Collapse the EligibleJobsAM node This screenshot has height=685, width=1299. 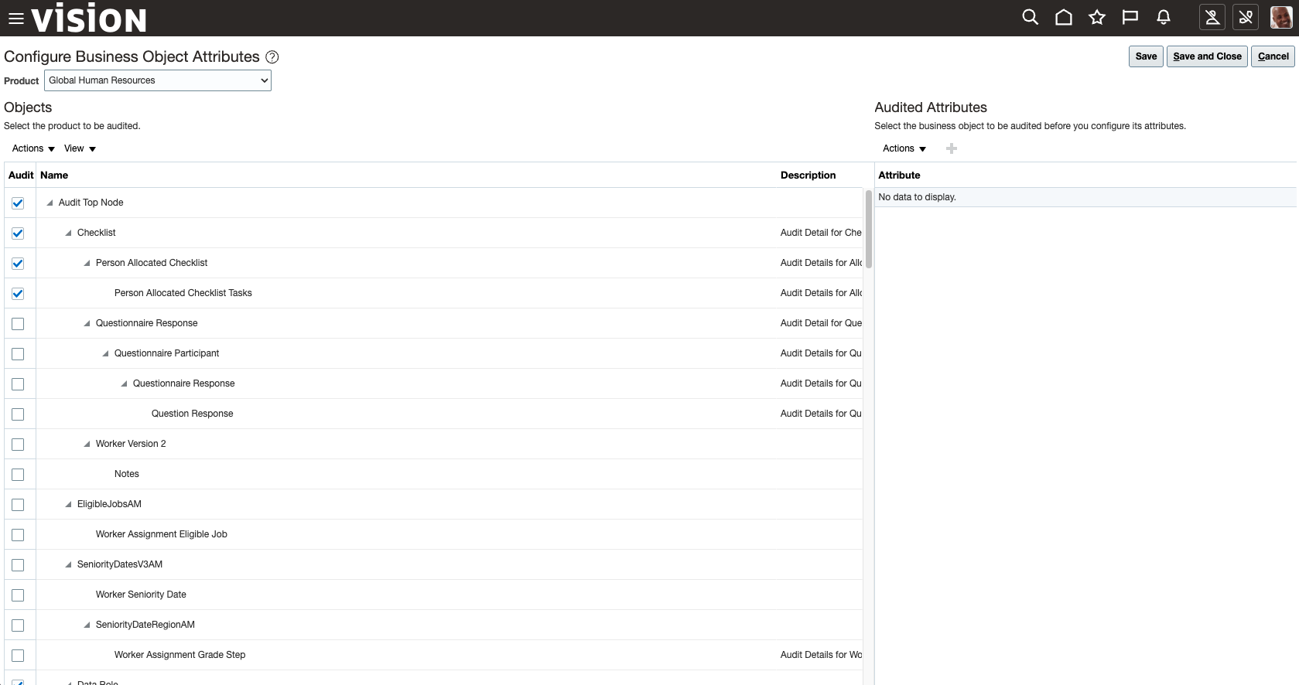[x=68, y=504]
